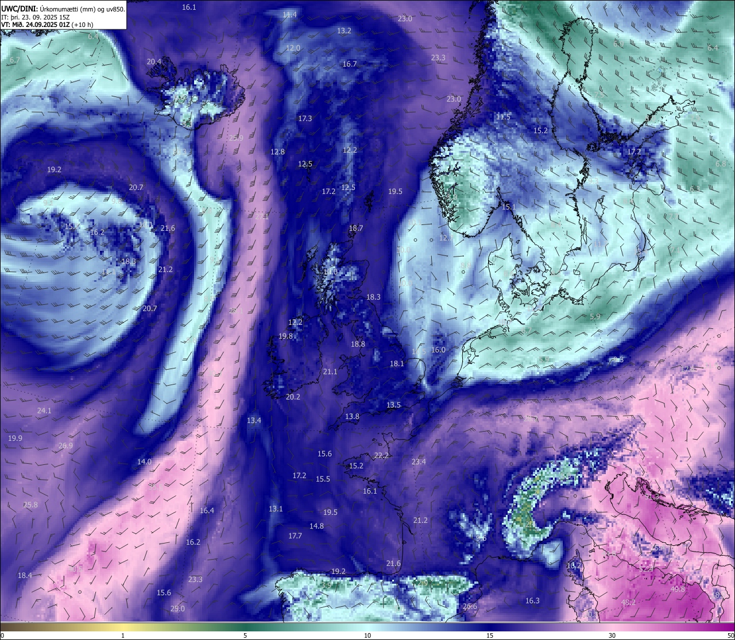Image resolution: width=735 pixels, height=640 pixels.
Task: Click the map value 14.0
Action: [x=144, y=461]
